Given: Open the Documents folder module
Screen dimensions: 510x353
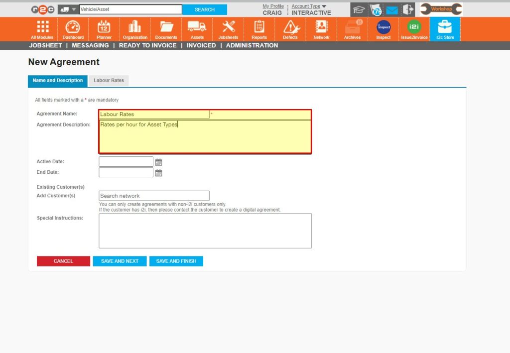Looking at the screenshot, I should (x=166, y=29).
